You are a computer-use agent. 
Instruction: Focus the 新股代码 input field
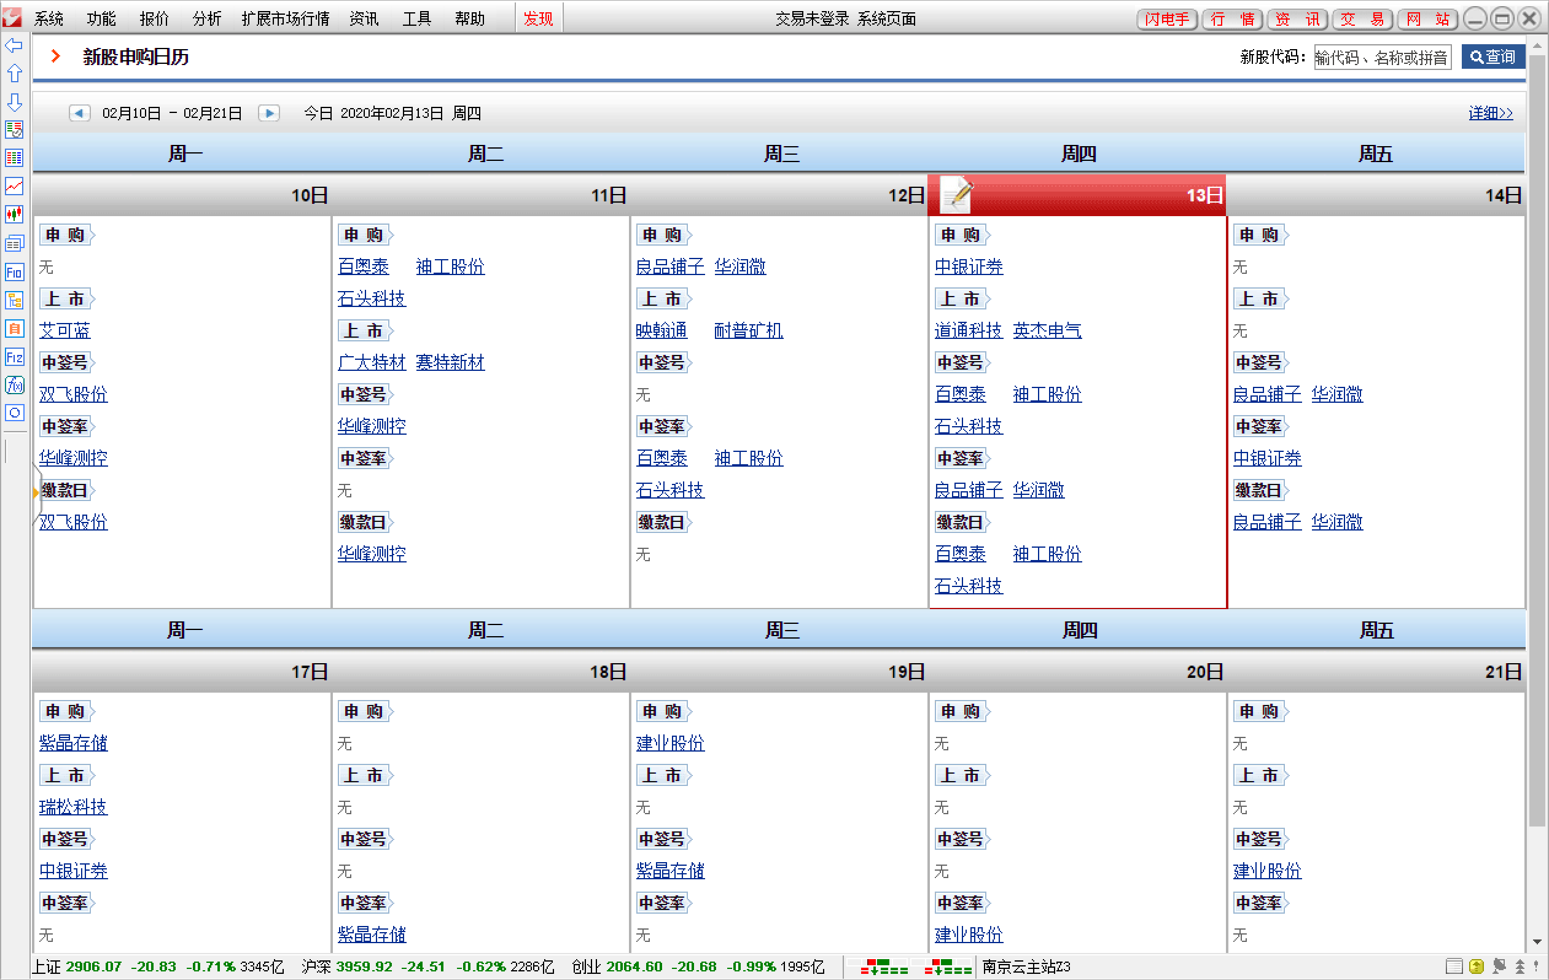pyautogui.click(x=1383, y=57)
